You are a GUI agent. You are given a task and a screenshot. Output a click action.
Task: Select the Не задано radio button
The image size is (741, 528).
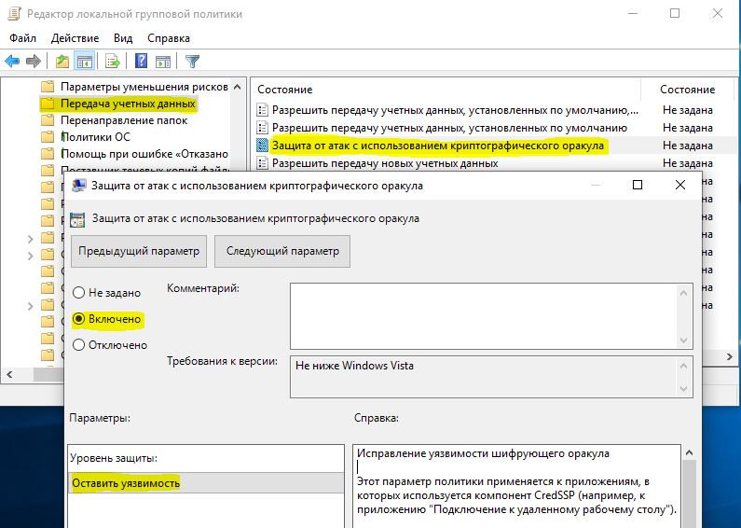[x=78, y=293]
